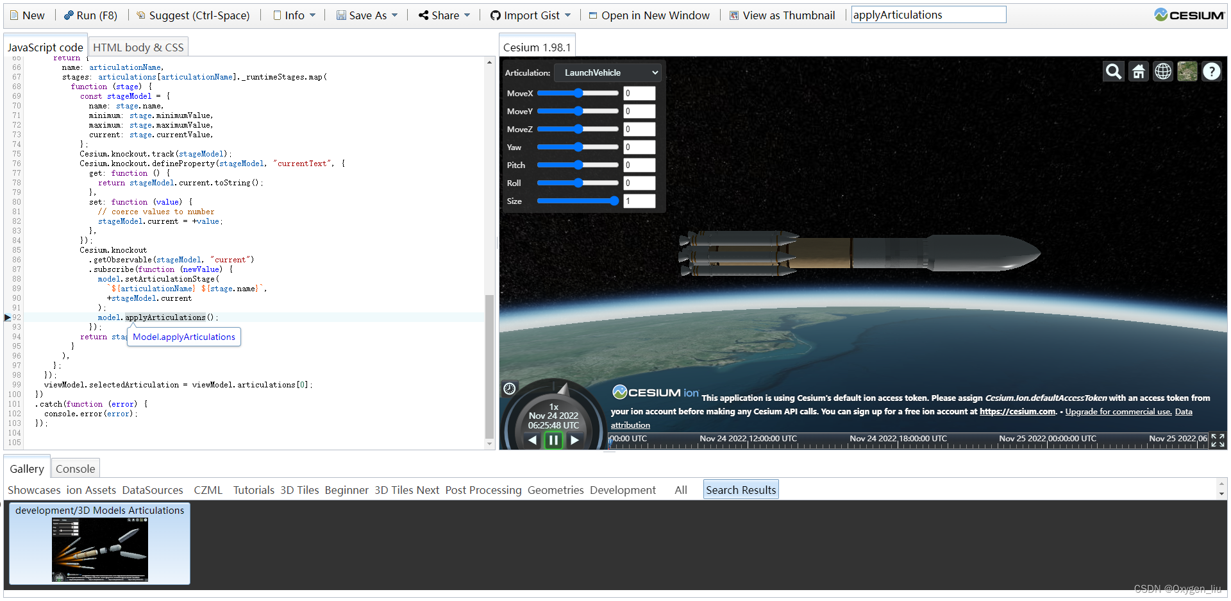Pause the animation playback
Image resolution: width=1231 pixels, height=601 pixels.
553,440
